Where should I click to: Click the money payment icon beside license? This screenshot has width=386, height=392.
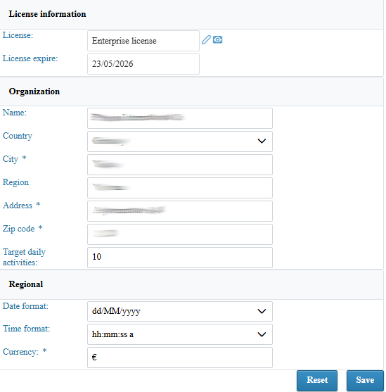(218, 39)
